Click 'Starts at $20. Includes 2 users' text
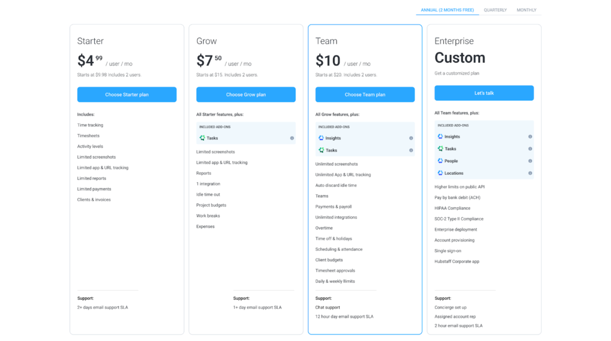 click(x=346, y=75)
